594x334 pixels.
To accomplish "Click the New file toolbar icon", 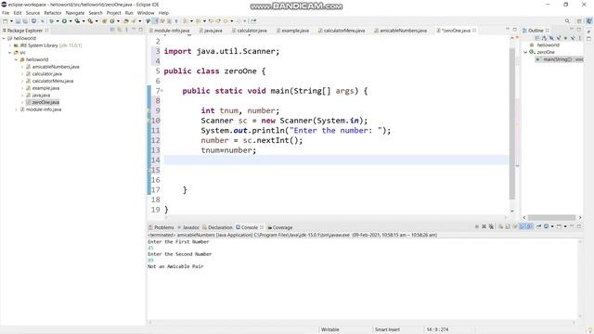I will [6, 21].
